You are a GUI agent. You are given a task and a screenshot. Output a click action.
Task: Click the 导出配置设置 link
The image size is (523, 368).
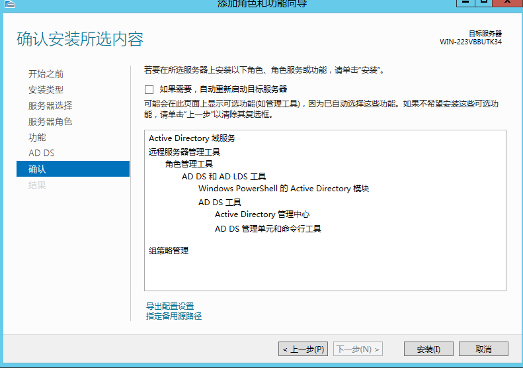point(170,306)
